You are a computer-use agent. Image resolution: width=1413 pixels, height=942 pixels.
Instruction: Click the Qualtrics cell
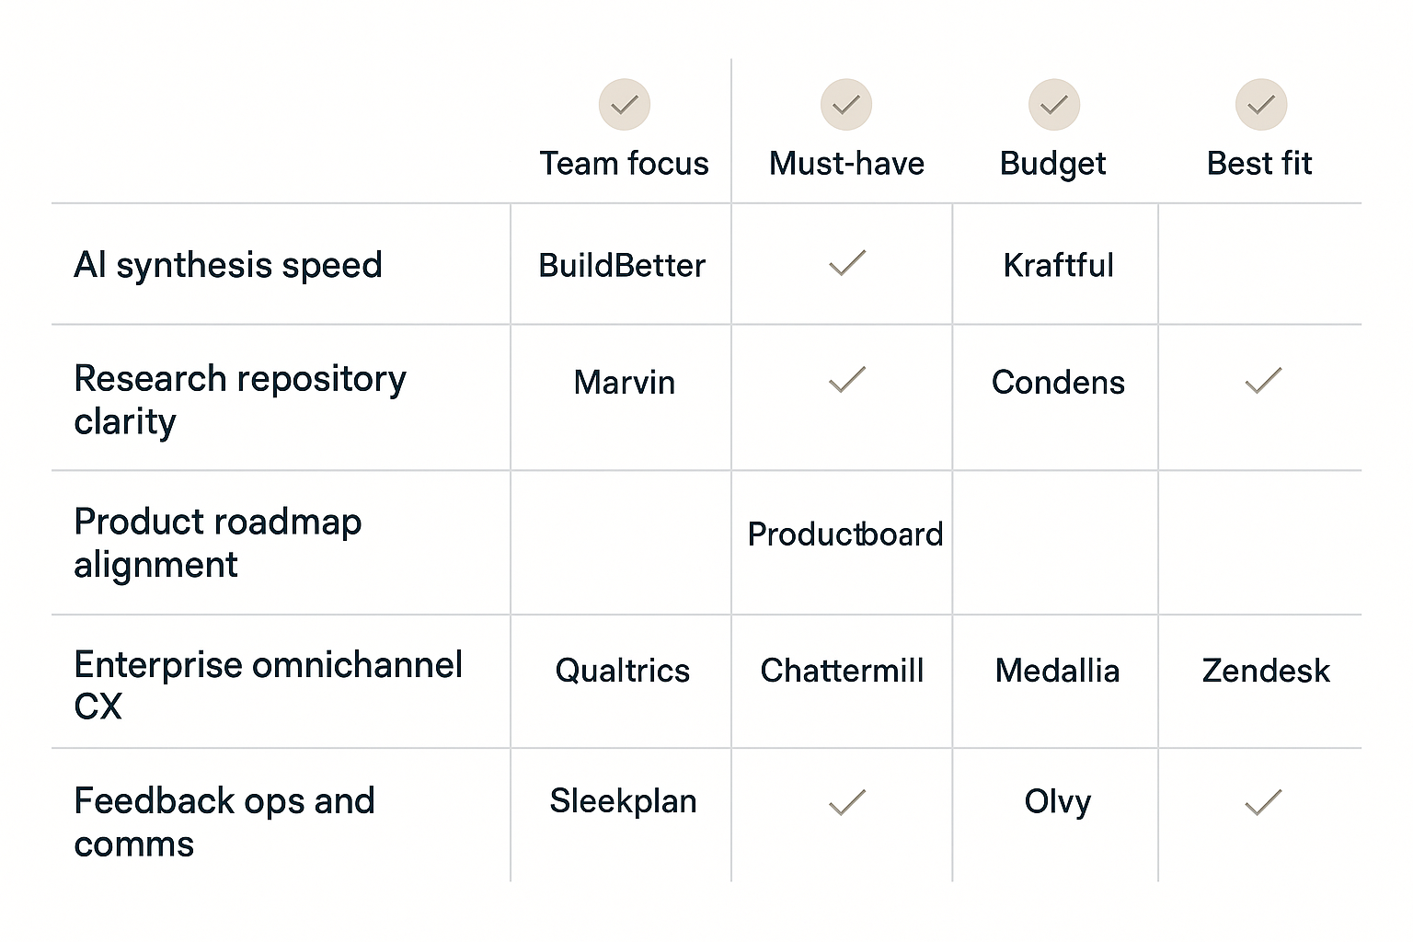(622, 671)
